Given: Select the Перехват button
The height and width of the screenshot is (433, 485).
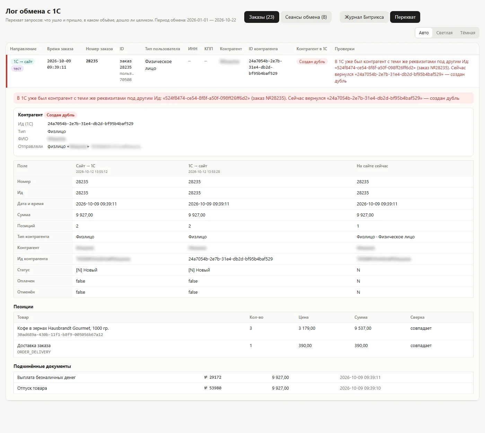Looking at the screenshot, I should tap(405, 17).
